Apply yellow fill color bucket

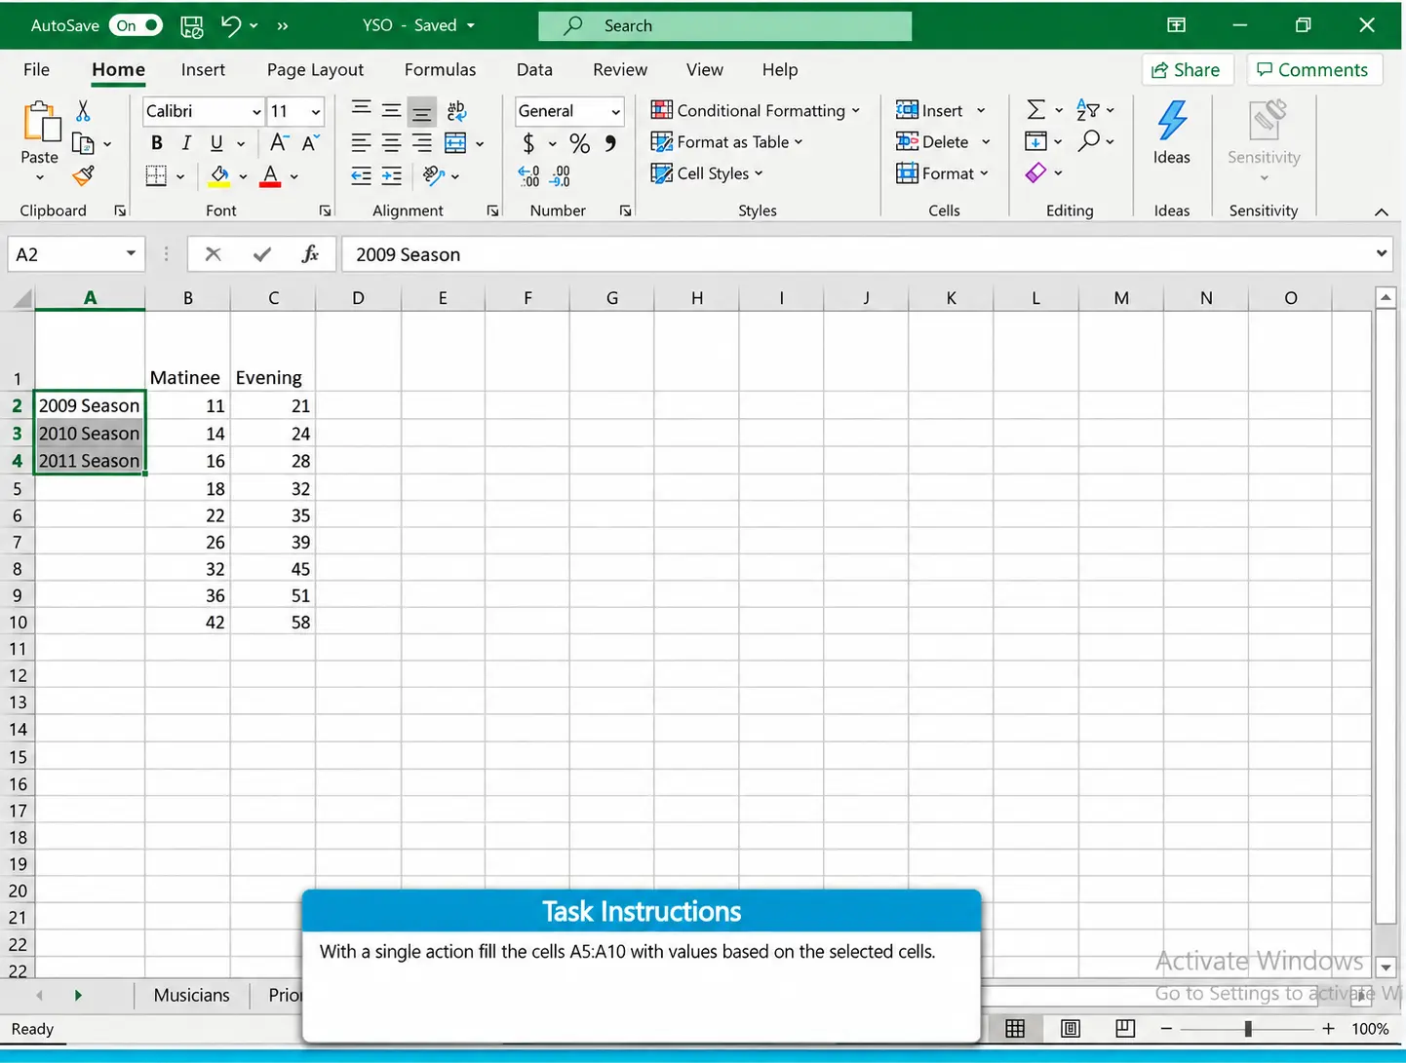(219, 176)
